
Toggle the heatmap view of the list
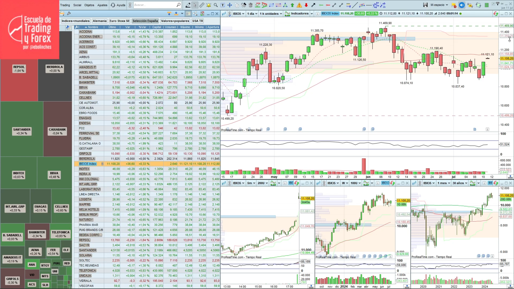pyautogui.click(x=188, y=14)
